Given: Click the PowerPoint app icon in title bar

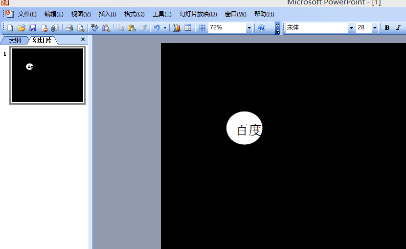Looking at the screenshot, I should pos(5,2).
